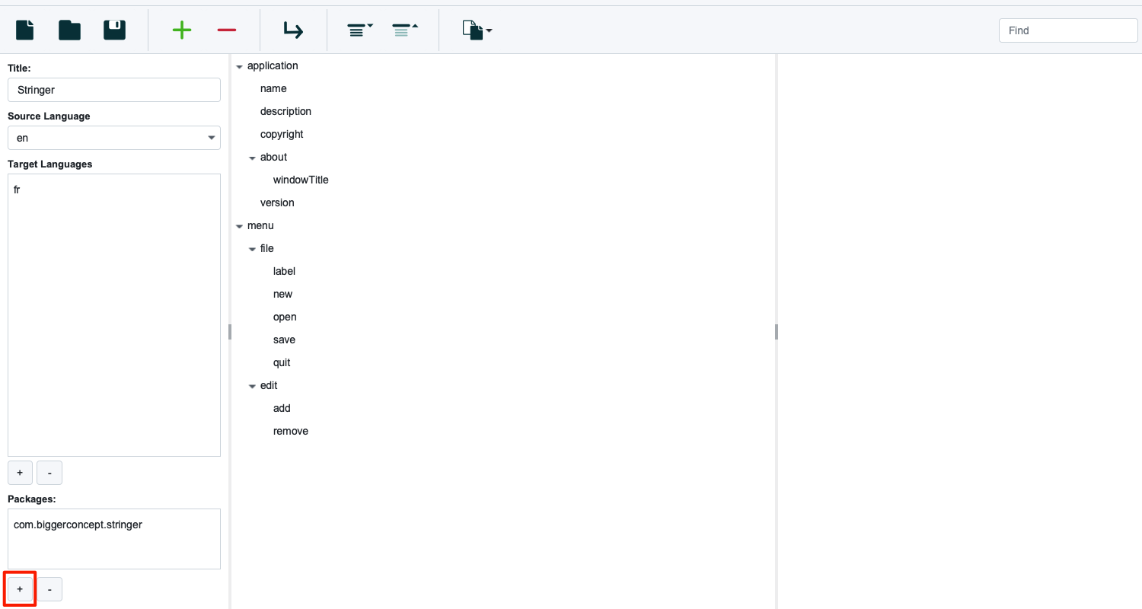Select the label key under file

click(x=284, y=271)
